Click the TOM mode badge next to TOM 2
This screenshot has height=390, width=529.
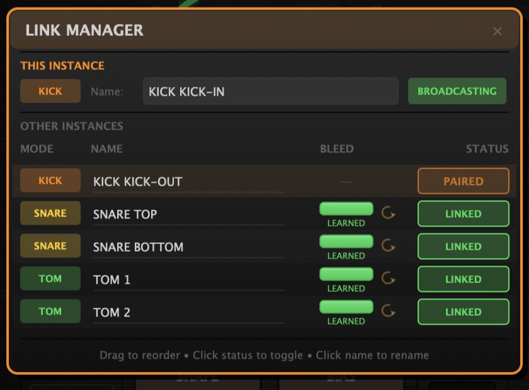point(50,311)
